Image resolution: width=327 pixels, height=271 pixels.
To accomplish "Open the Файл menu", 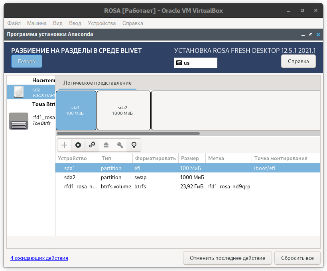I will coord(14,23).
